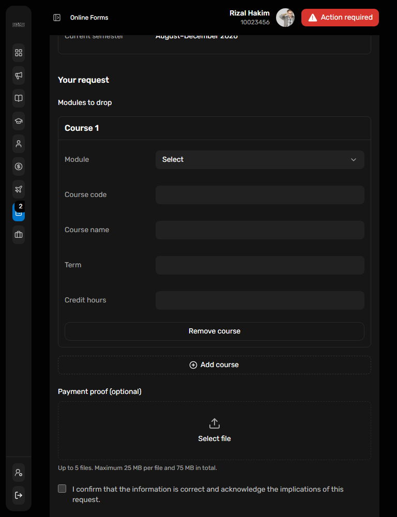Click the Remove course button
This screenshot has height=517, width=397.
coord(215,331)
